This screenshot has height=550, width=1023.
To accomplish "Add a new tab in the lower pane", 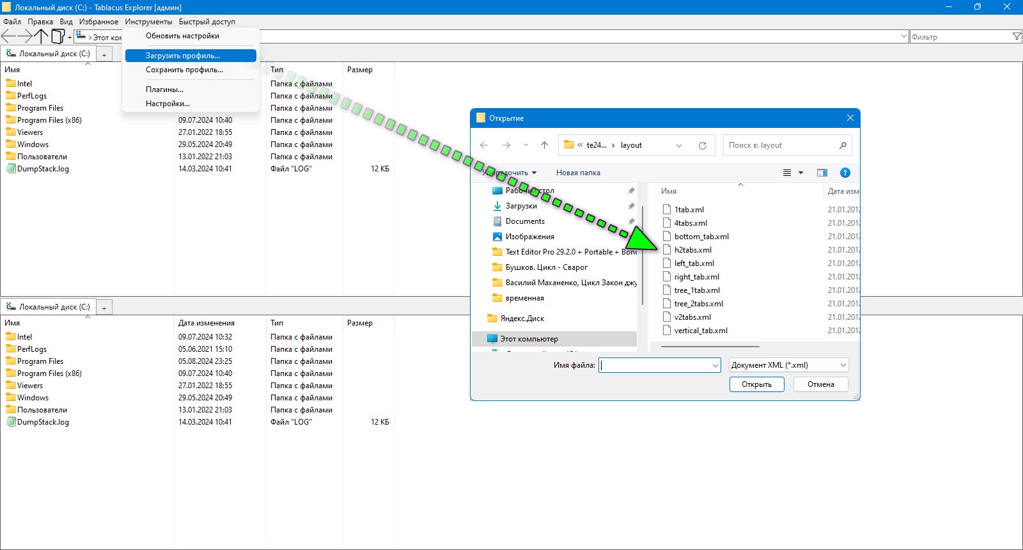I will pos(104,308).
